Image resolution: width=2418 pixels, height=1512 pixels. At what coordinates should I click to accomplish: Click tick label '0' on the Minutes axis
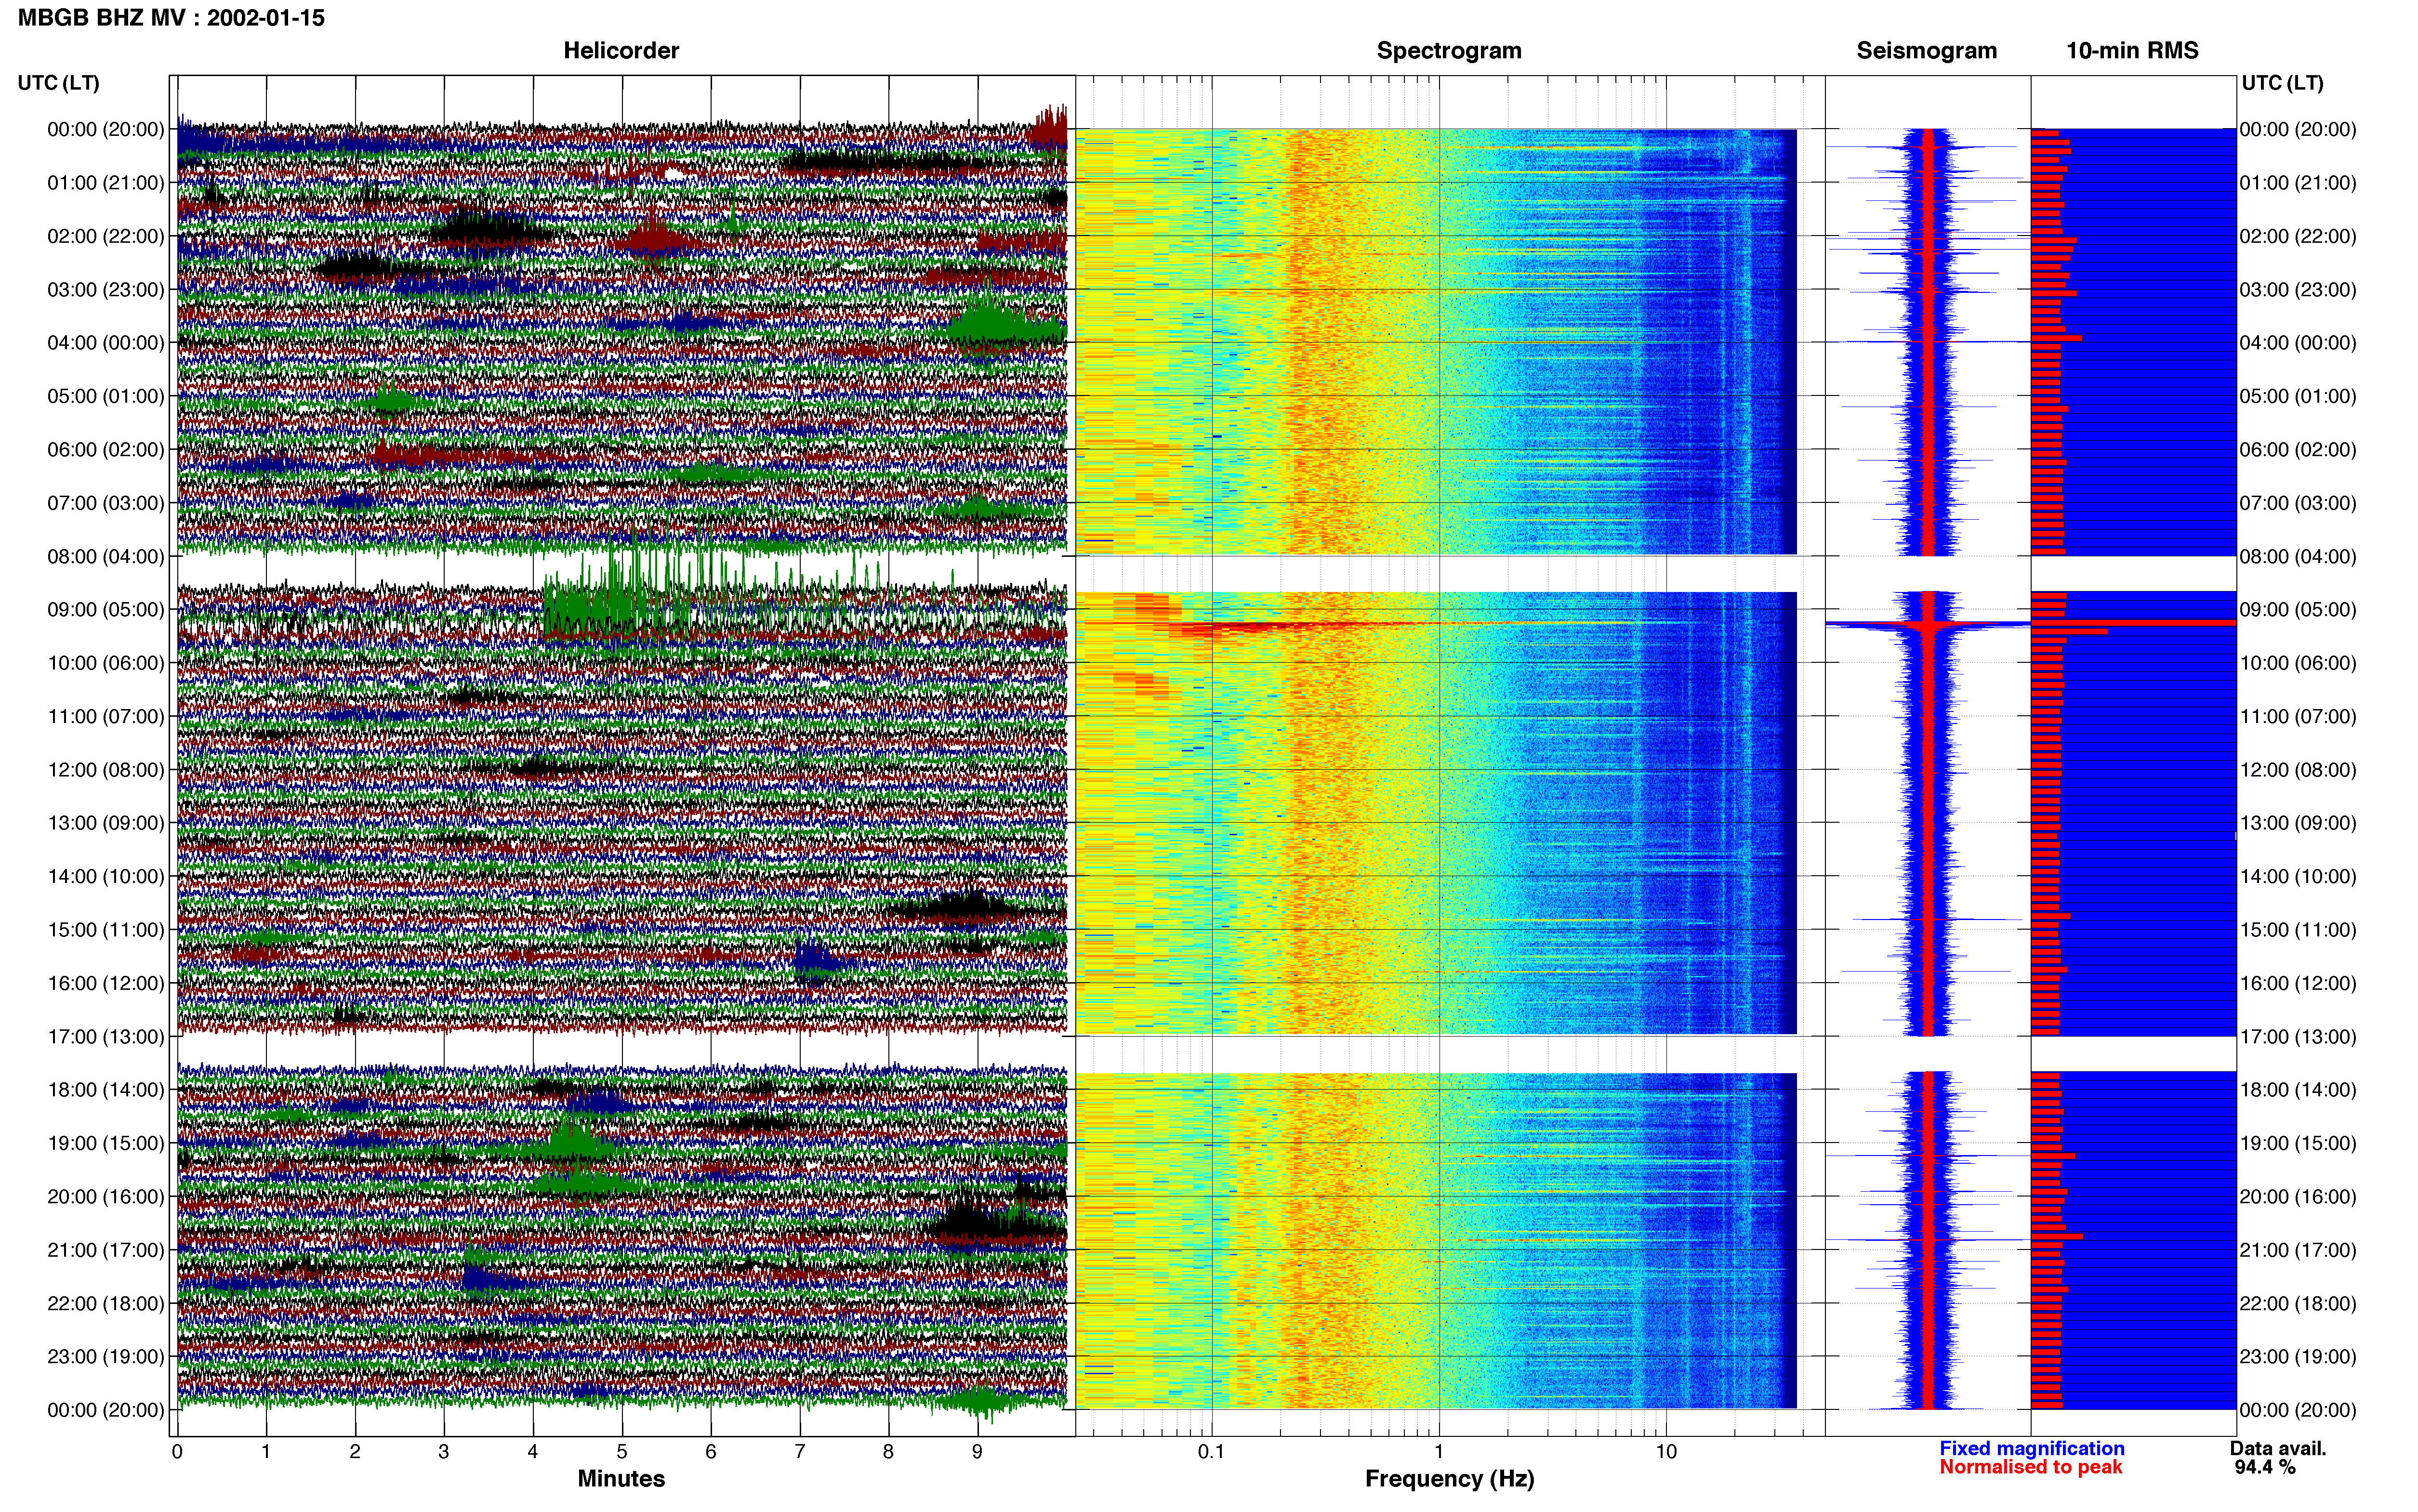tap(177, 1452)
